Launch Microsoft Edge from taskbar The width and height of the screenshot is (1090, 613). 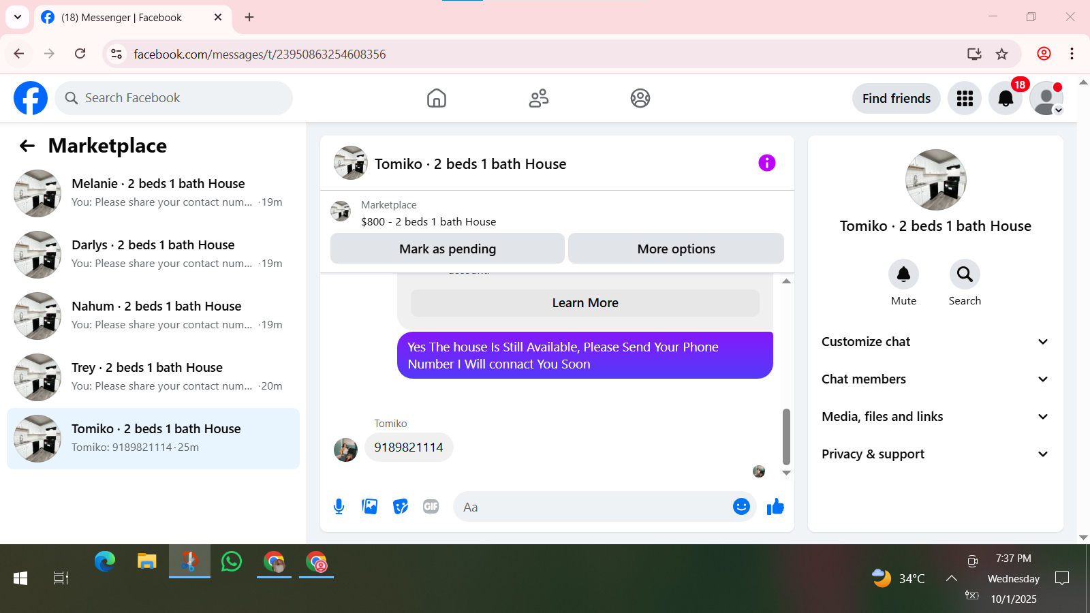[x=105, y=562]
